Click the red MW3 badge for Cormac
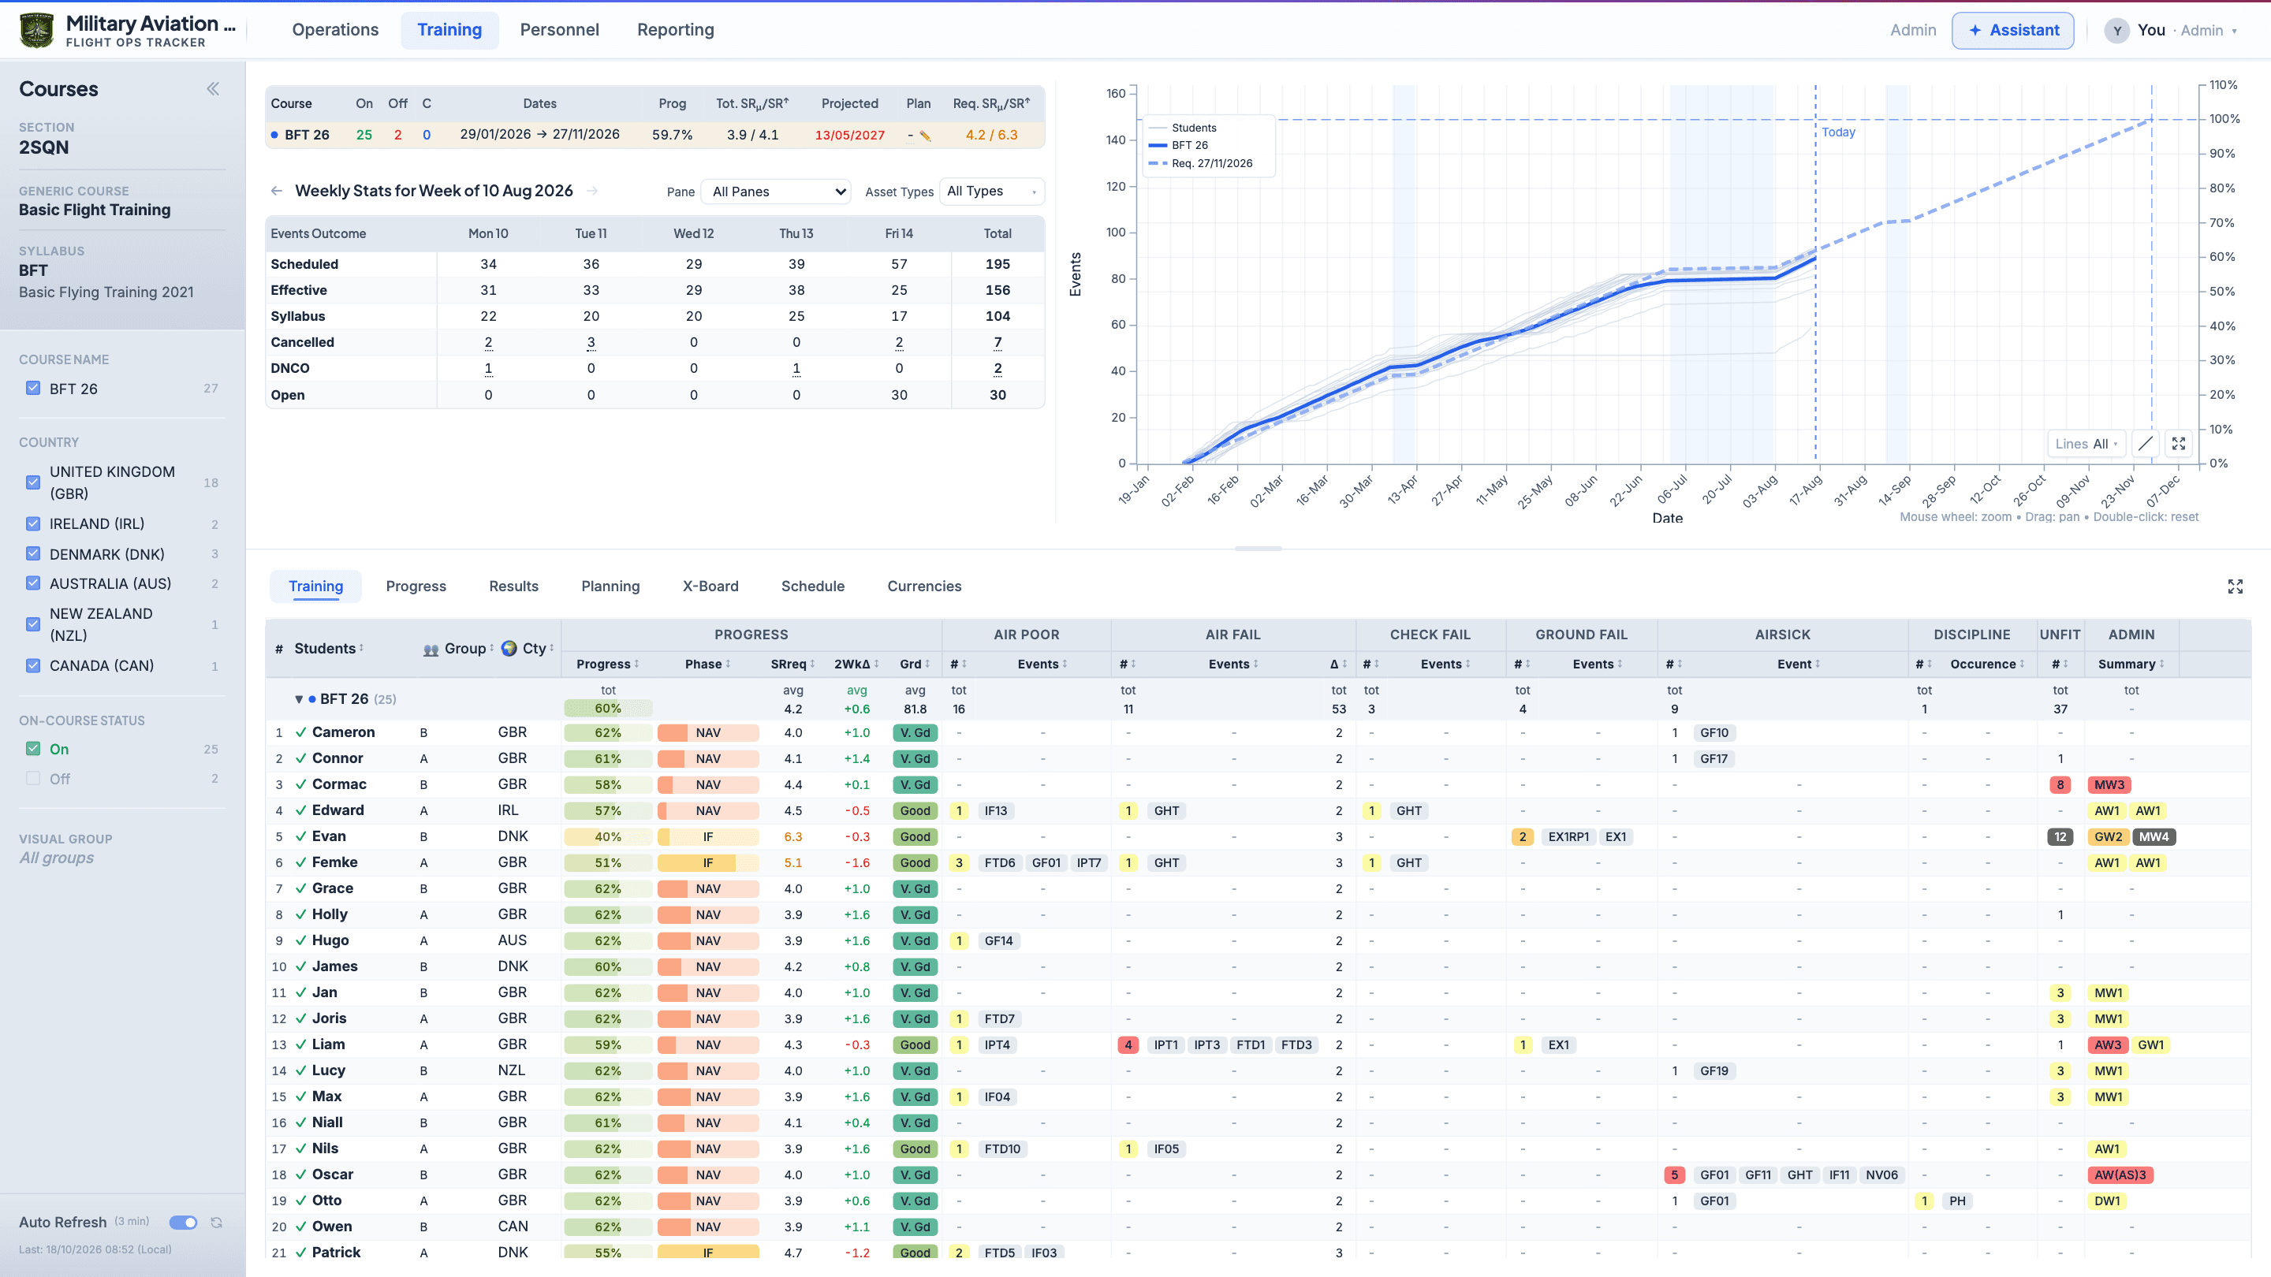The width and height of the screenshot is (2271, 1277). [x=2109, y=784]
